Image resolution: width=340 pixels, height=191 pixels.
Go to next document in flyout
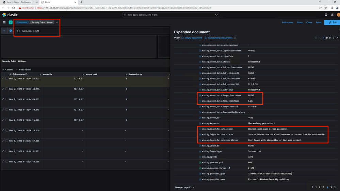pyautogui.click(x=334, y=38)
